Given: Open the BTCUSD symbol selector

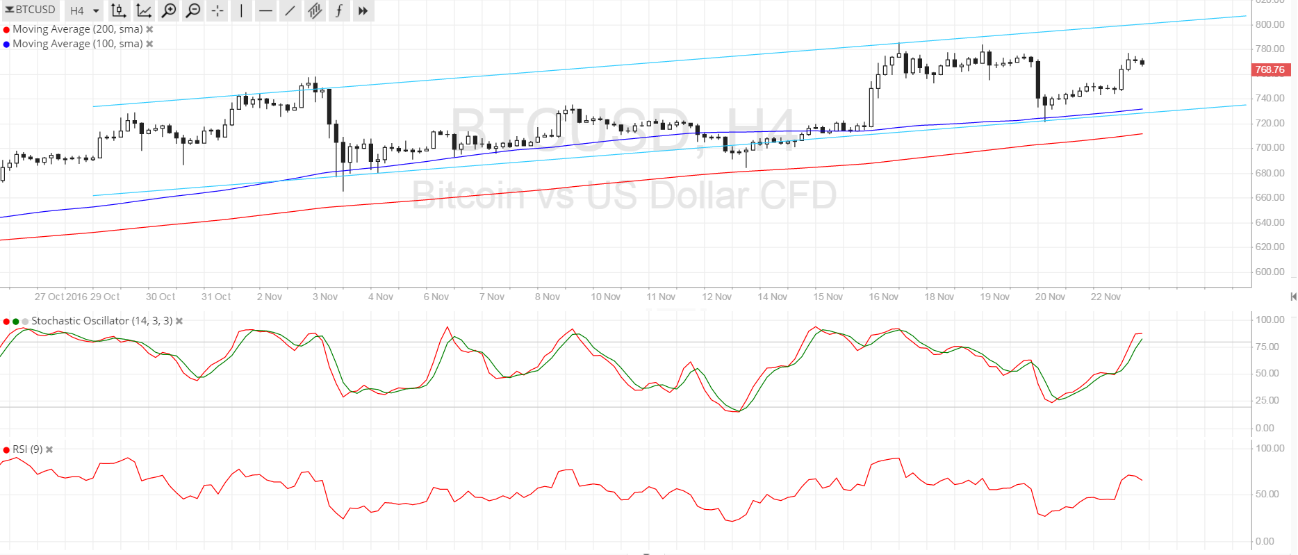Looking at the screenshot, I should point(31,10).
